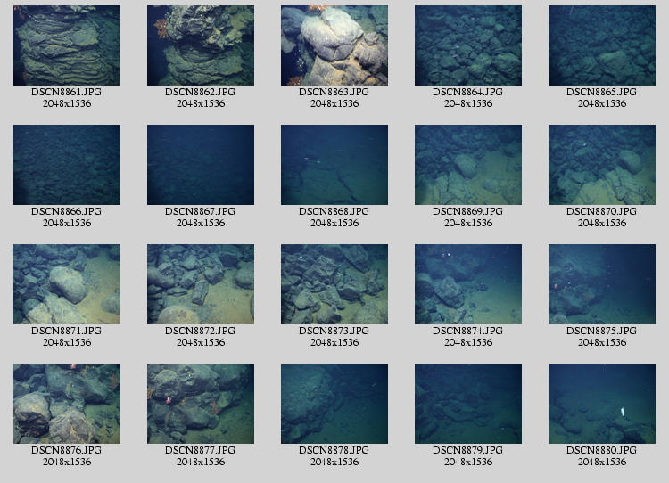669x483 pixels.
Task: Open the DSCN8872.JPG rocky seafloor thumbnail
Action: pyautogui.click(x=201, y=284)
